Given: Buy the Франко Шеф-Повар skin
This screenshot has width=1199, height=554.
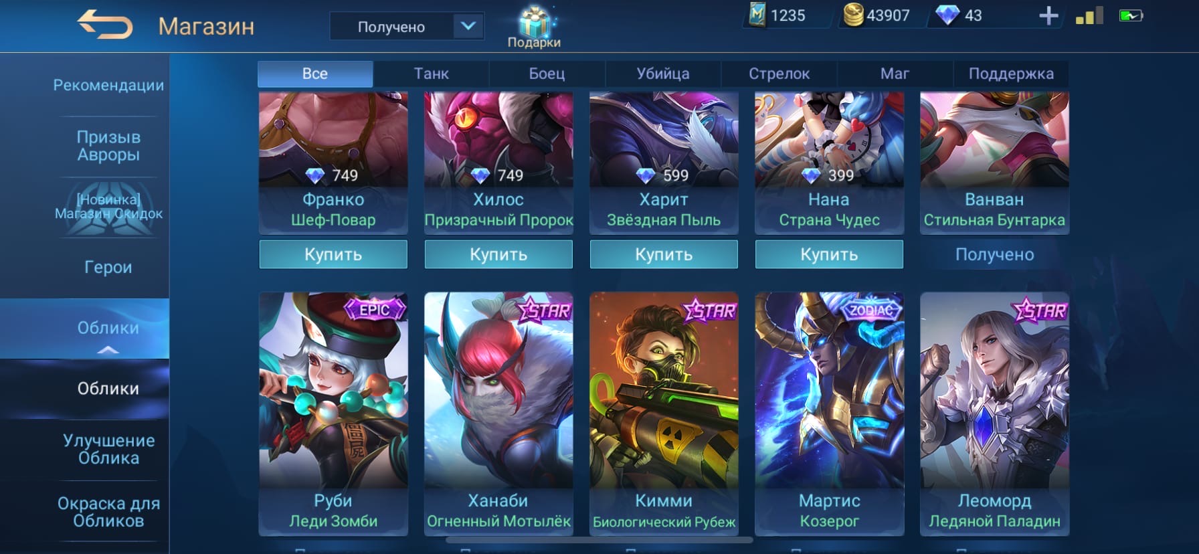Looking at the screenshot, I should pos(333,254).
